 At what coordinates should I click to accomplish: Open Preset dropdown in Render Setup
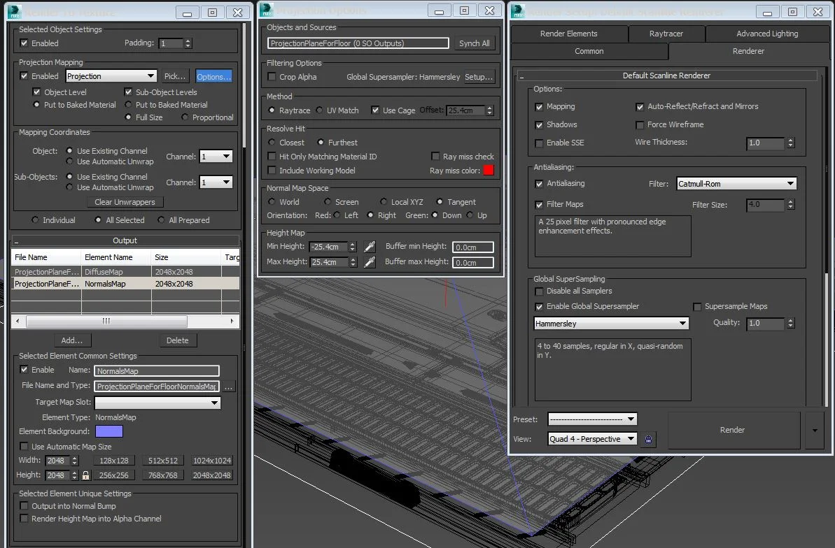click(592, 419)
